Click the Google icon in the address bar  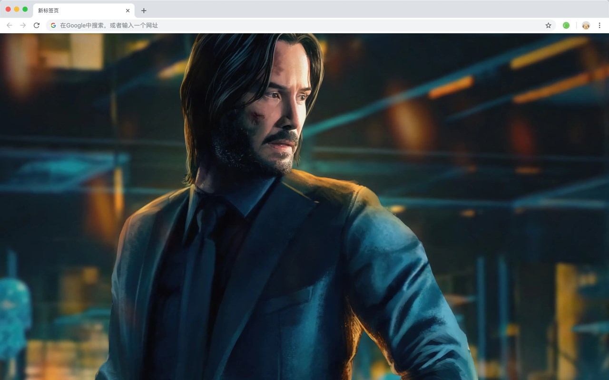[53, 25]
